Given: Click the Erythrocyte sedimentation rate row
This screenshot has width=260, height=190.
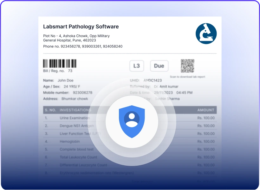Looking at the screenshot, I should [x=130, y=173].
